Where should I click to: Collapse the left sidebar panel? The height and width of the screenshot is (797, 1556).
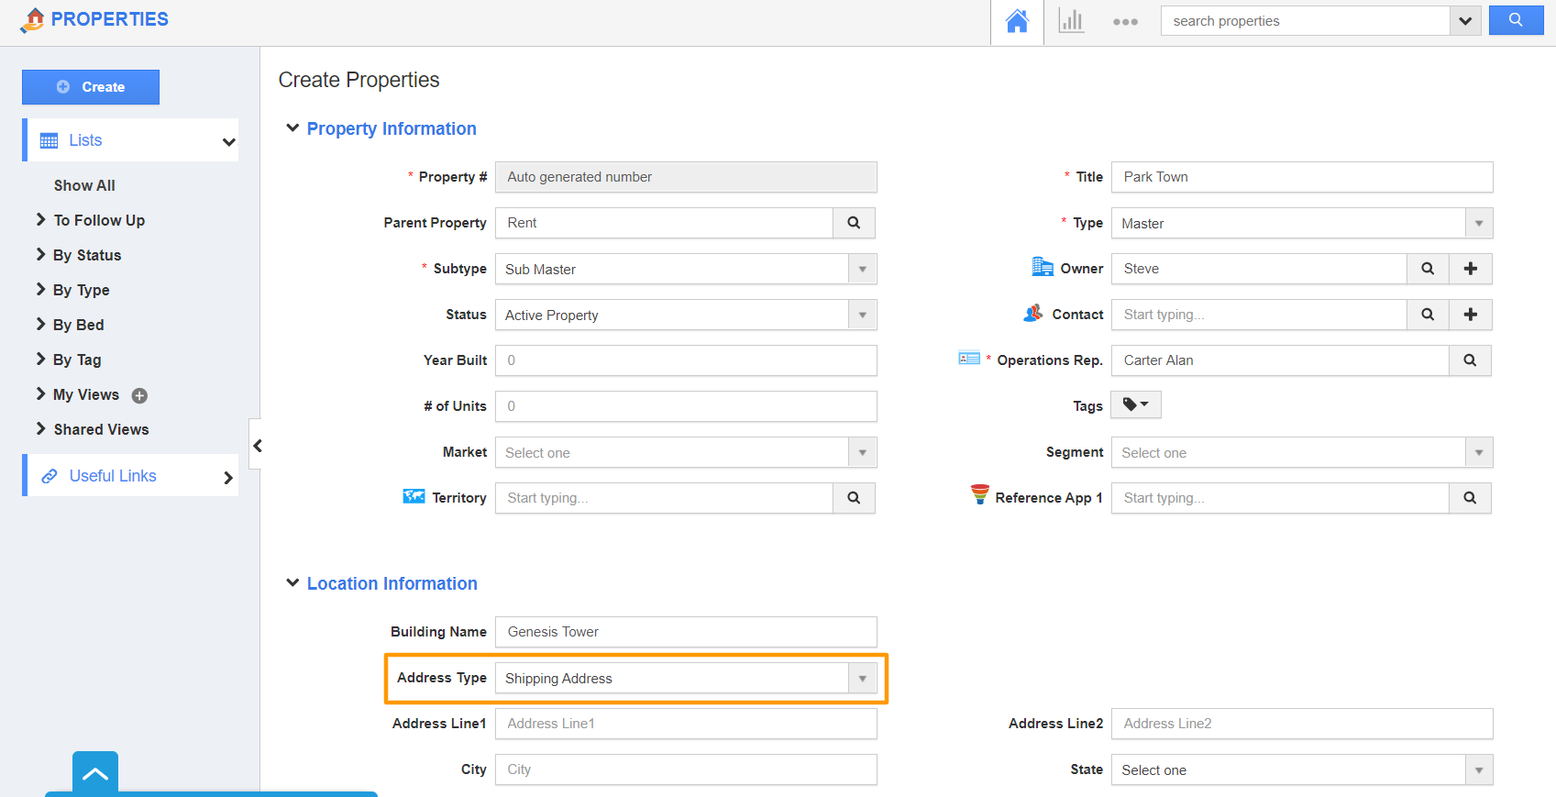pyautogui.click(x=257, y=446)
